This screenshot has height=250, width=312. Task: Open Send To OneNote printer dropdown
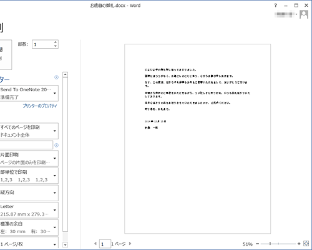pos(29,93)
